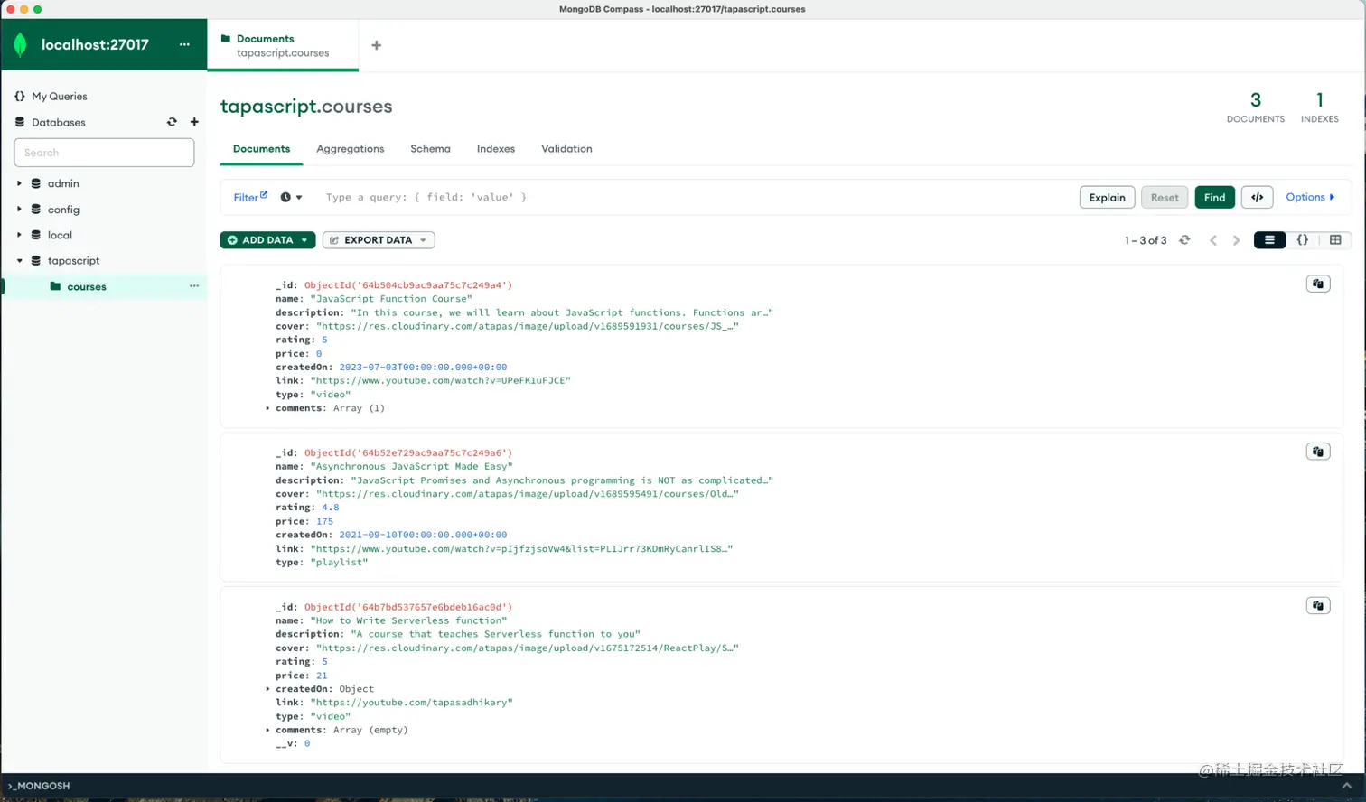Focus the database Search field
Image resolution: width=1366 pixels, height=802 pixels.
pos(104,153)
